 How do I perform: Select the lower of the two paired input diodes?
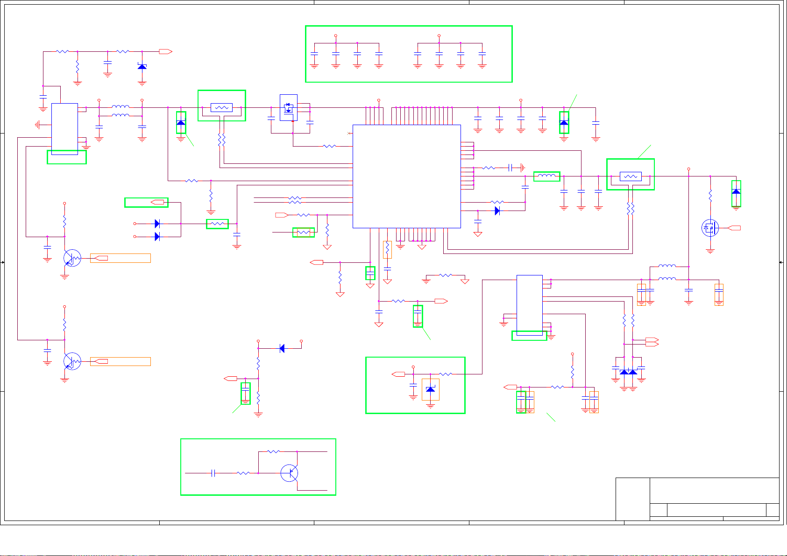point(157,237)
